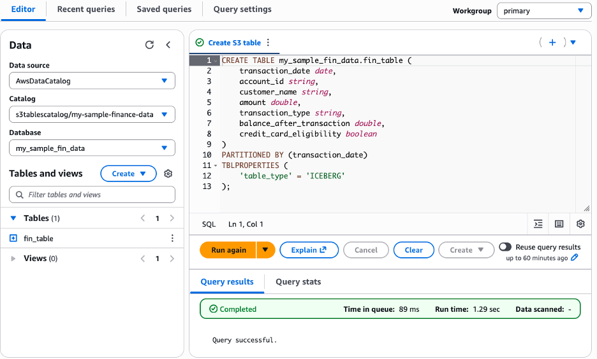Open Create dropdown in Tables and views
The image size is (597, 359).
tap(128, 174)
